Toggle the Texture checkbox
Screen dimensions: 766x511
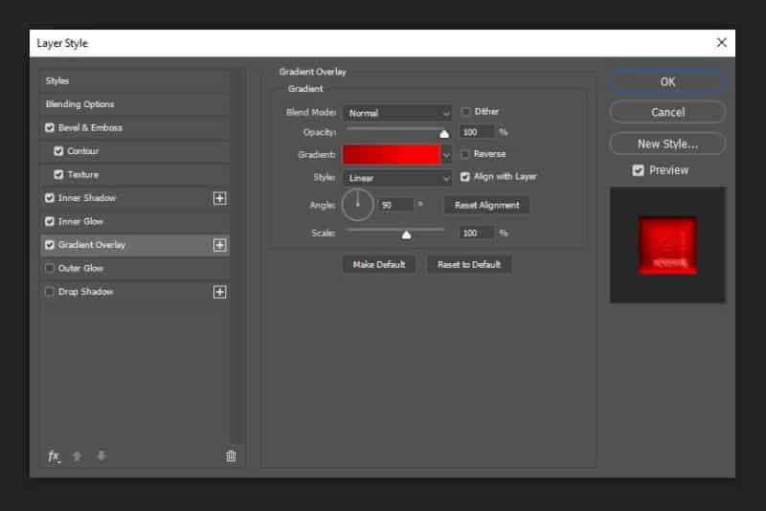point(58,175)
